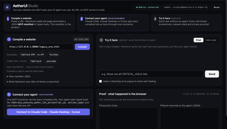Click the top 'Try it here (optional)' step card
Image resolution: width=227 pixels, height=129 pixels.
click(186, 23)
